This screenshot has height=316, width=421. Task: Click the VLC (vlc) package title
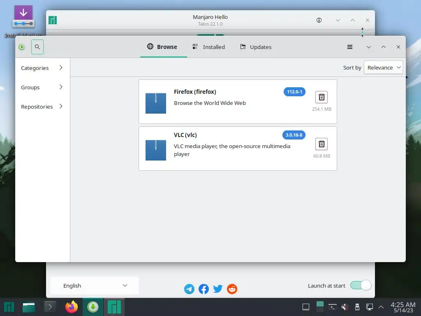click(x=185, y=135)
